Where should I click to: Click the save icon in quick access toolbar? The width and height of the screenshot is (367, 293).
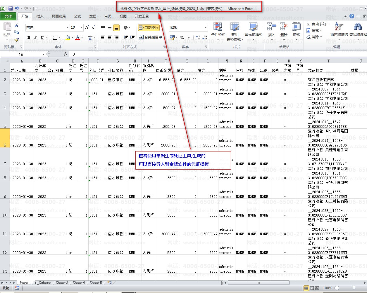point(11,9)
